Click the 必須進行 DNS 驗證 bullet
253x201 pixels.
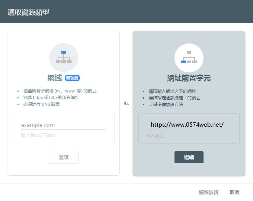42,104
